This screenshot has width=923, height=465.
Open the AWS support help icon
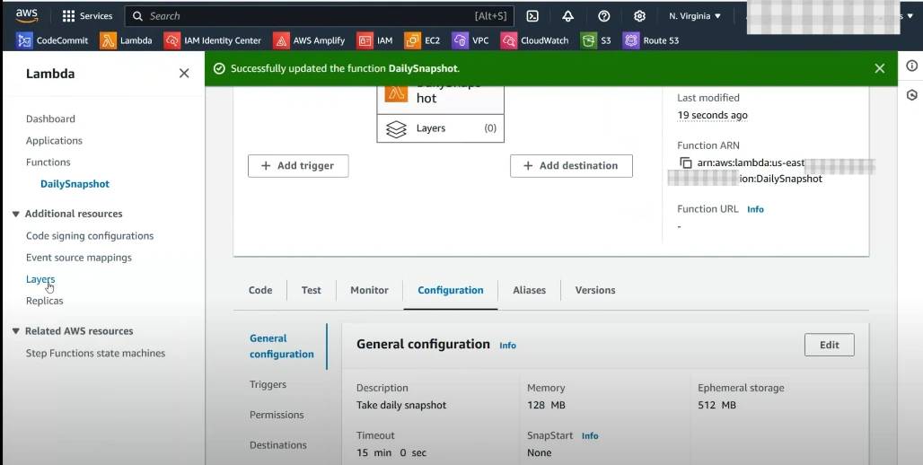pos(604,16)
